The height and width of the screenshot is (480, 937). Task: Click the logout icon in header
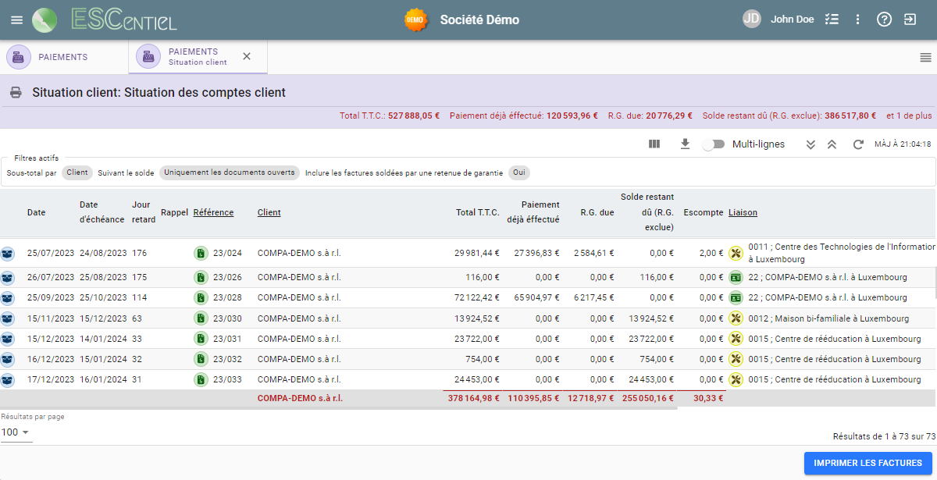[910, 20]
